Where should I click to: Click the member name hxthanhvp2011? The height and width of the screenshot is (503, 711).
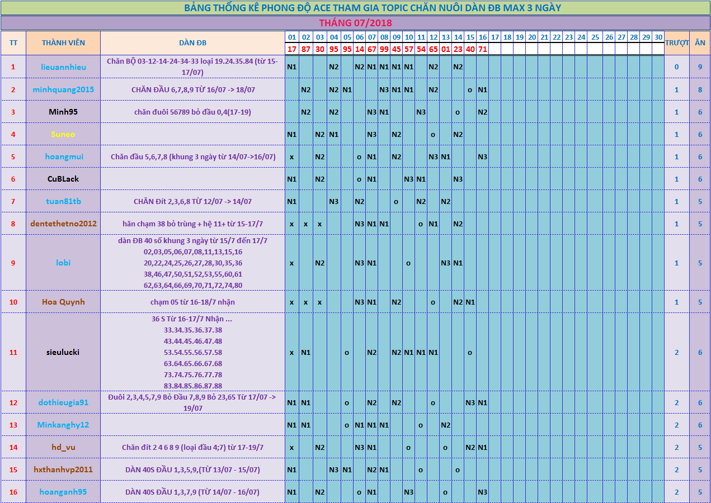(63, 469)
